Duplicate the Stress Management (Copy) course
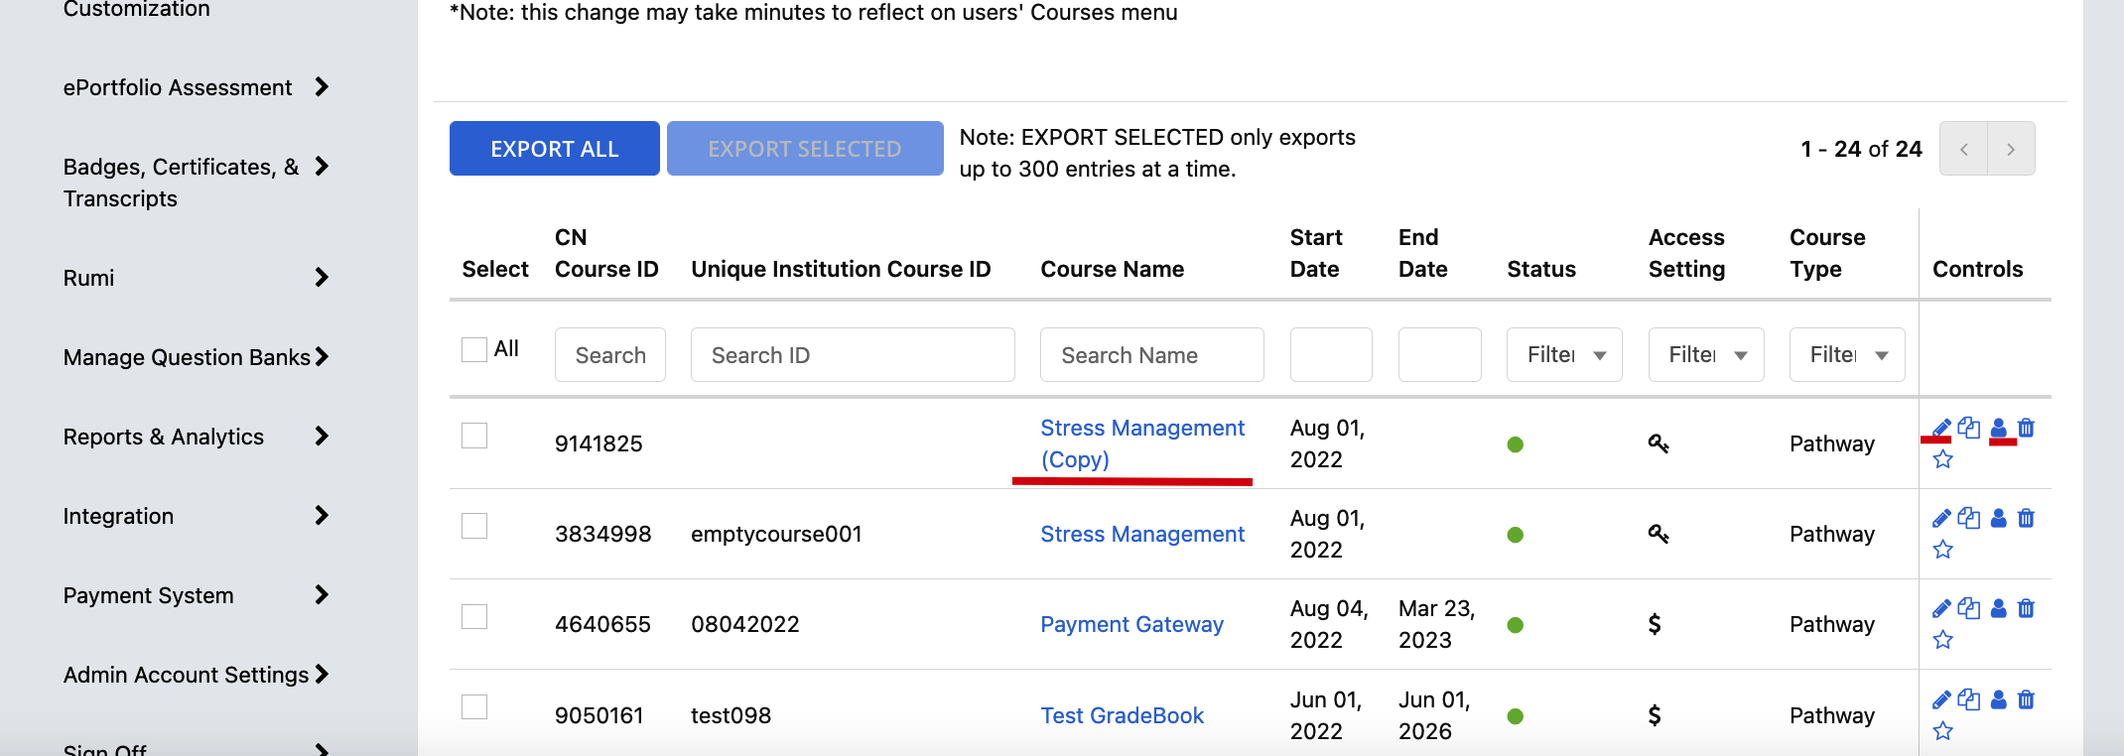 pos(1969,429)
